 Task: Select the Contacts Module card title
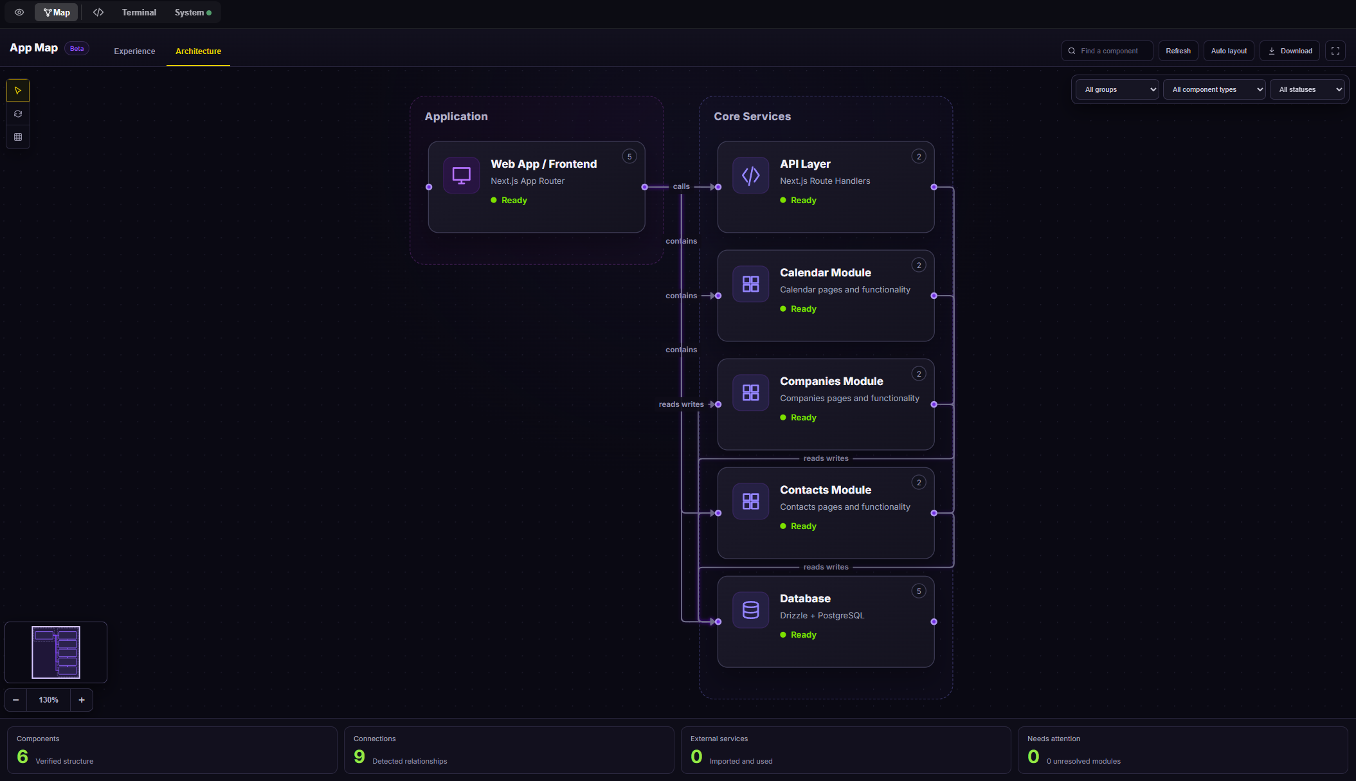[826, 490]
